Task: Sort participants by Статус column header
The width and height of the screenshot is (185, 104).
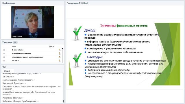Action: point(51,46)
